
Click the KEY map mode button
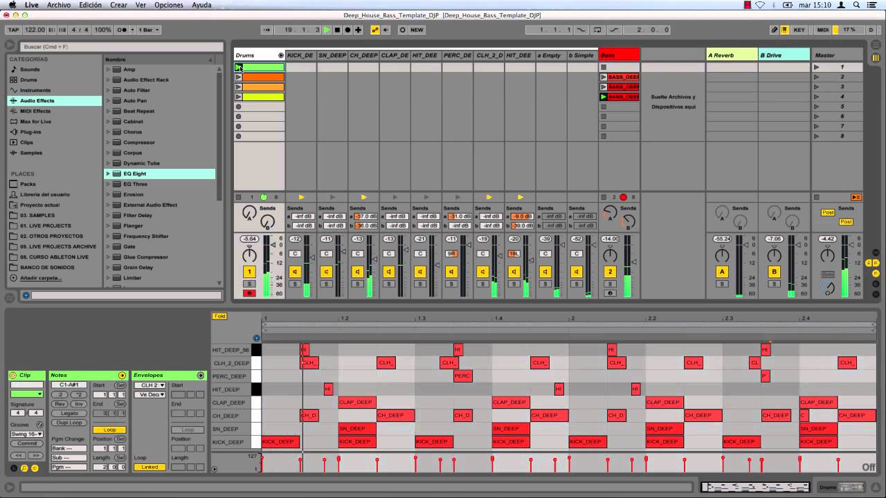pyautogui.click(x=799, y=30)
